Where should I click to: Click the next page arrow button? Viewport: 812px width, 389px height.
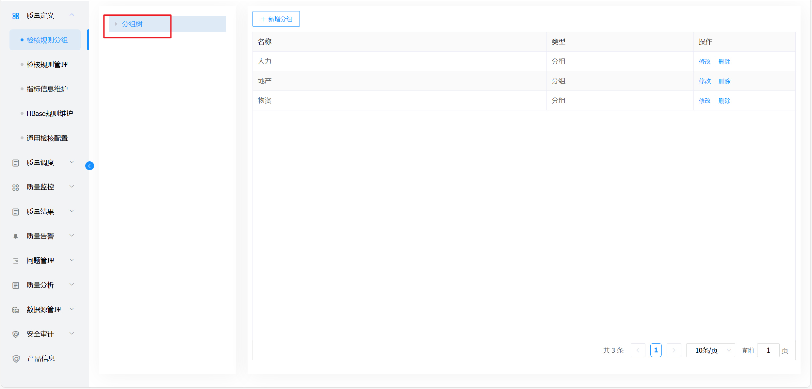pos(674,350)
